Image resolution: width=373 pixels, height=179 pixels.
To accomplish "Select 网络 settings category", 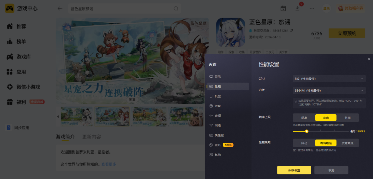I will (228, 126).
